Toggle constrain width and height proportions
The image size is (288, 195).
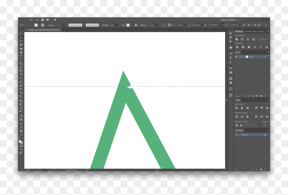[x=222, y=25]
